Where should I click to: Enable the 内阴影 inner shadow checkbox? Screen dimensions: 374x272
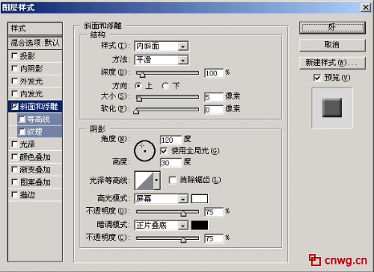[15, 69]
